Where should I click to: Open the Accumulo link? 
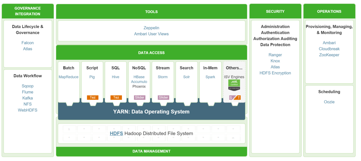(139, 82)
